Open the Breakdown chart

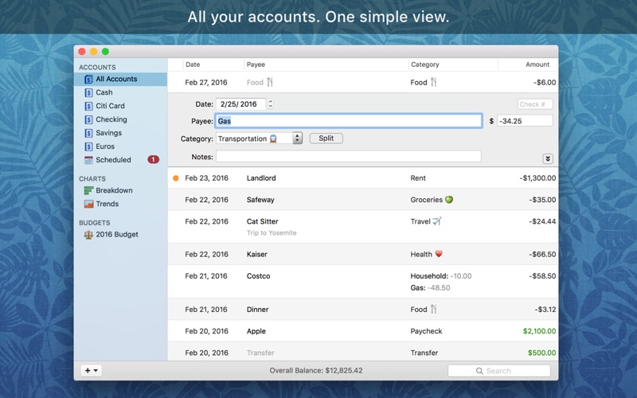tap(113, 190)
